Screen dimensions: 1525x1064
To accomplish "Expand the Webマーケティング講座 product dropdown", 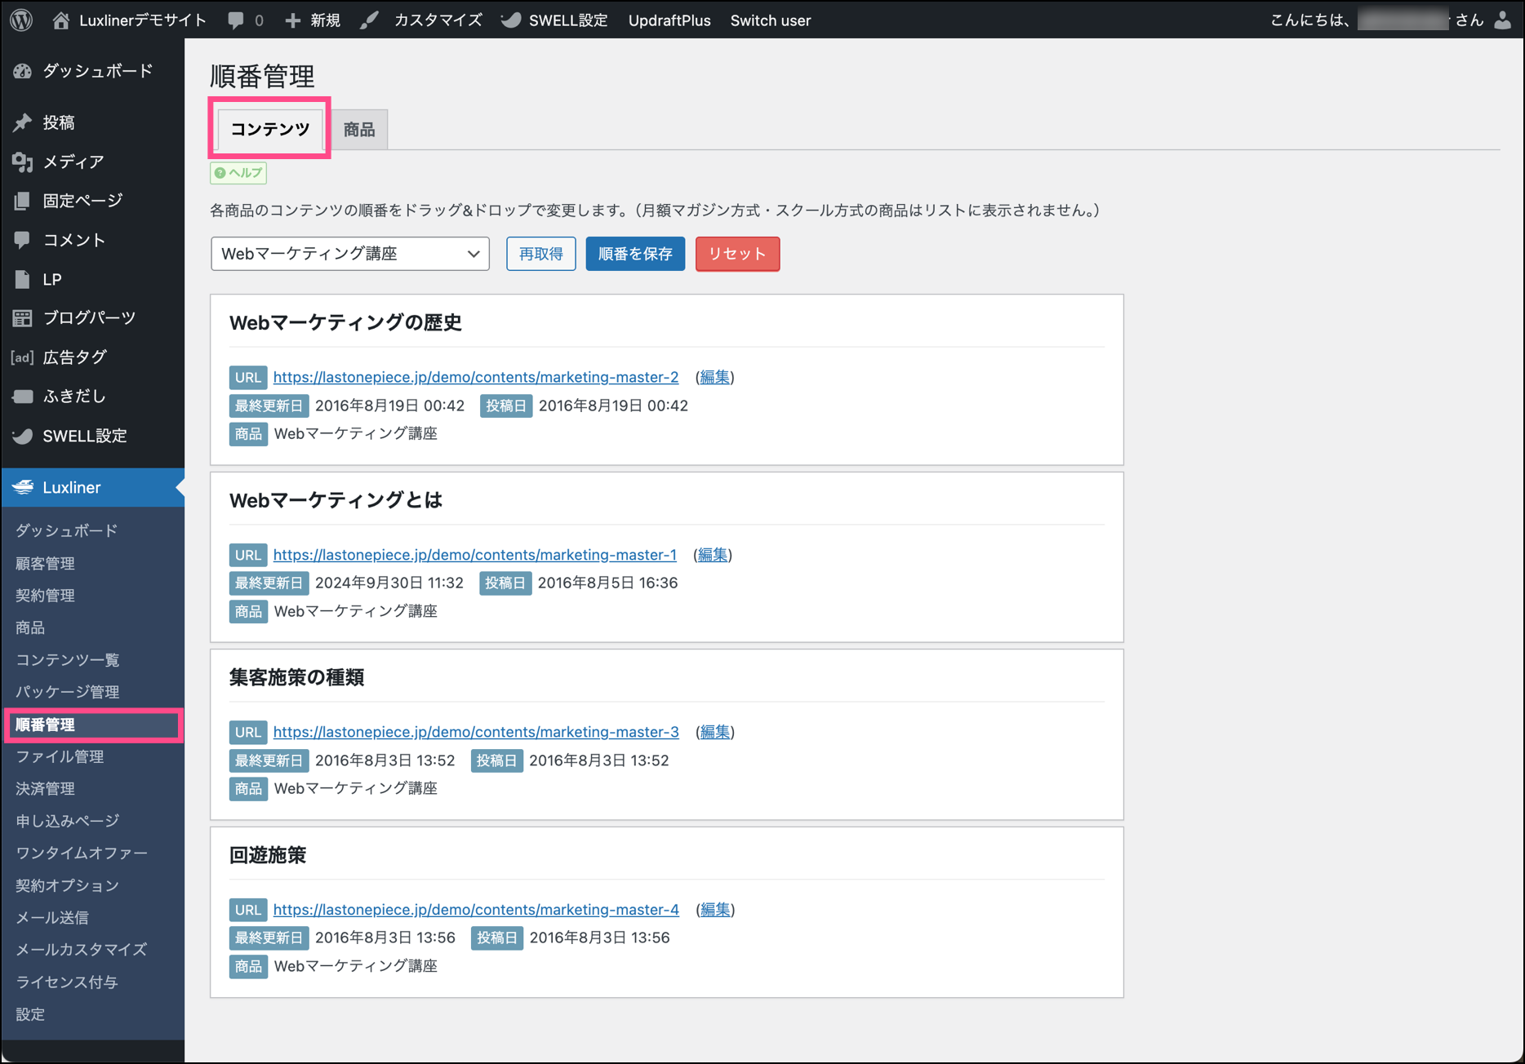I will tap(349, 254).
